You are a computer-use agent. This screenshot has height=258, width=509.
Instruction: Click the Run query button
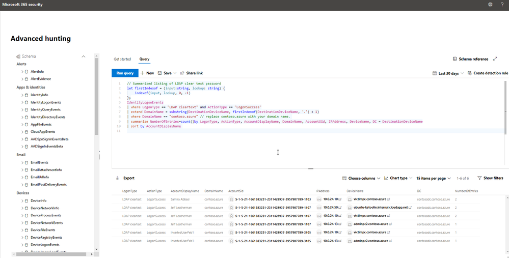point(125,73)
